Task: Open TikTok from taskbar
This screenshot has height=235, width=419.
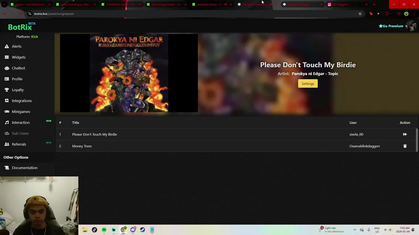Action: pos(94,230)
